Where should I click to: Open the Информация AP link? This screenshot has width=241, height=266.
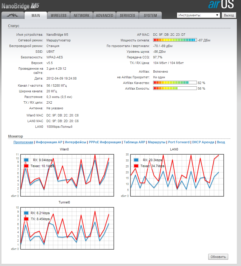coord(49,142)
